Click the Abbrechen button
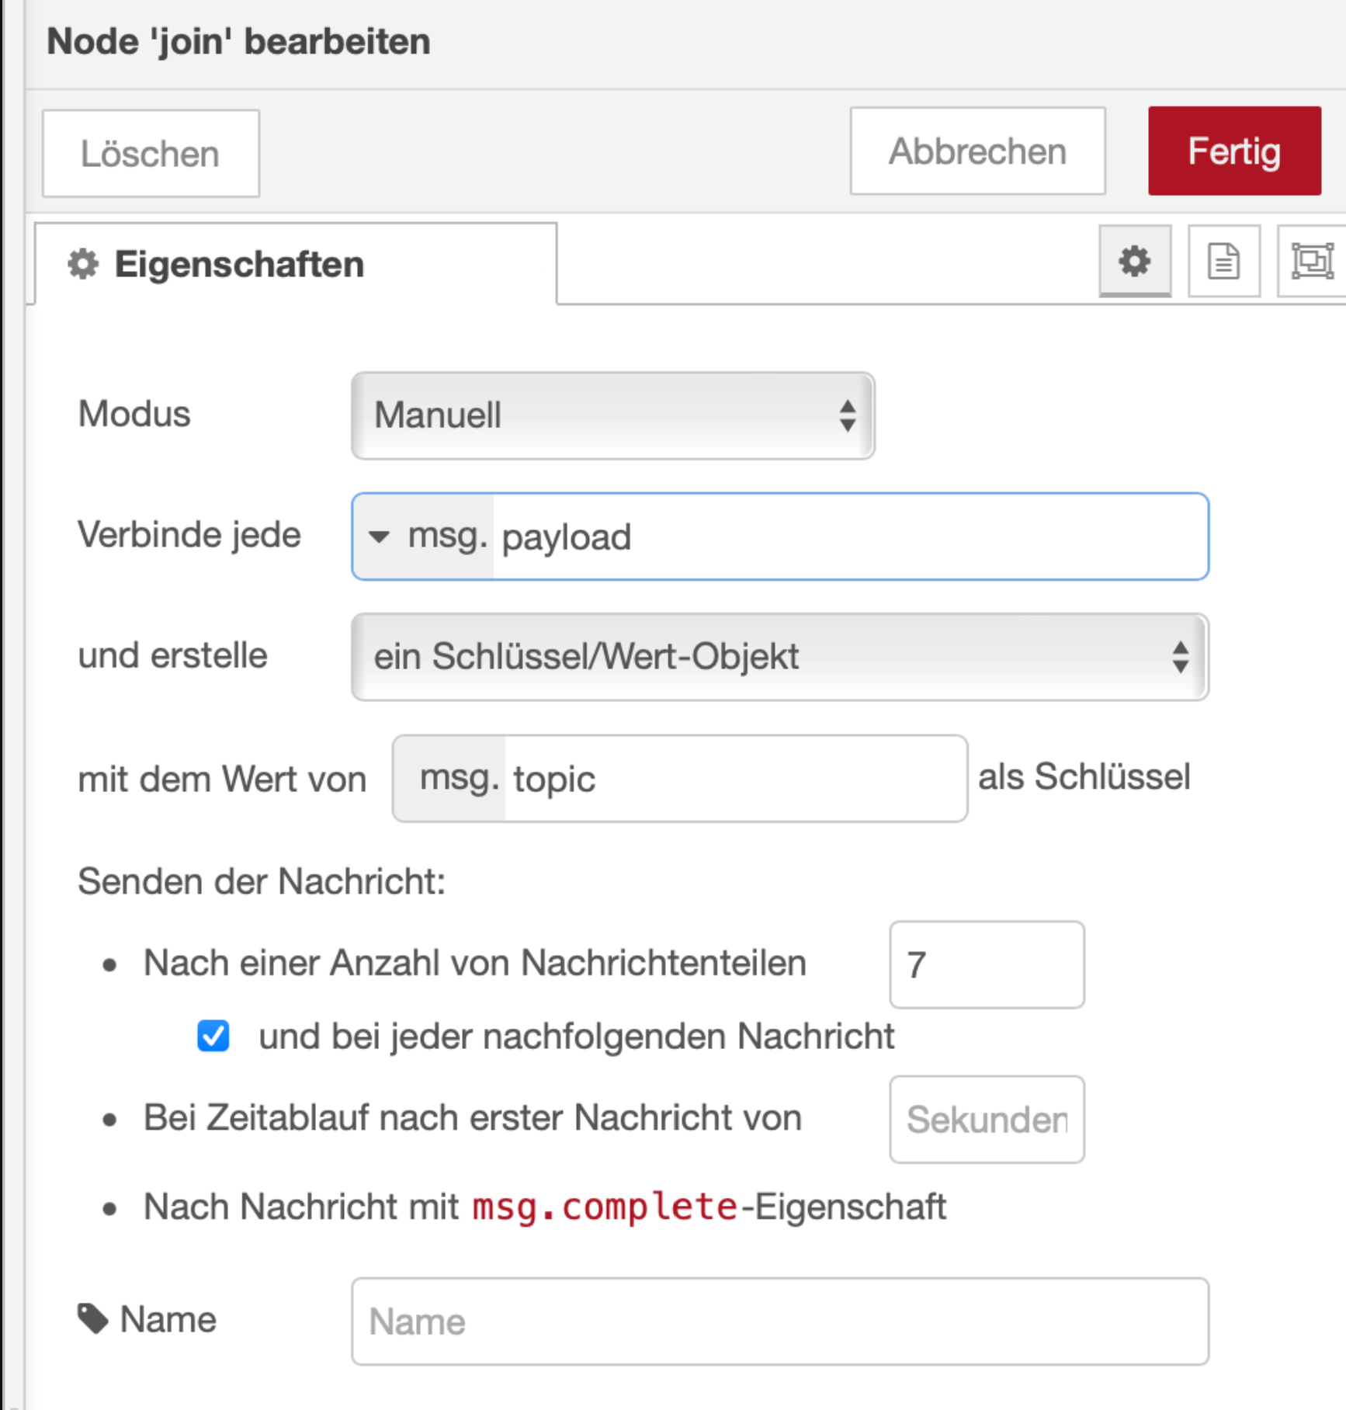1346x1410 pixels. [977, 151]
